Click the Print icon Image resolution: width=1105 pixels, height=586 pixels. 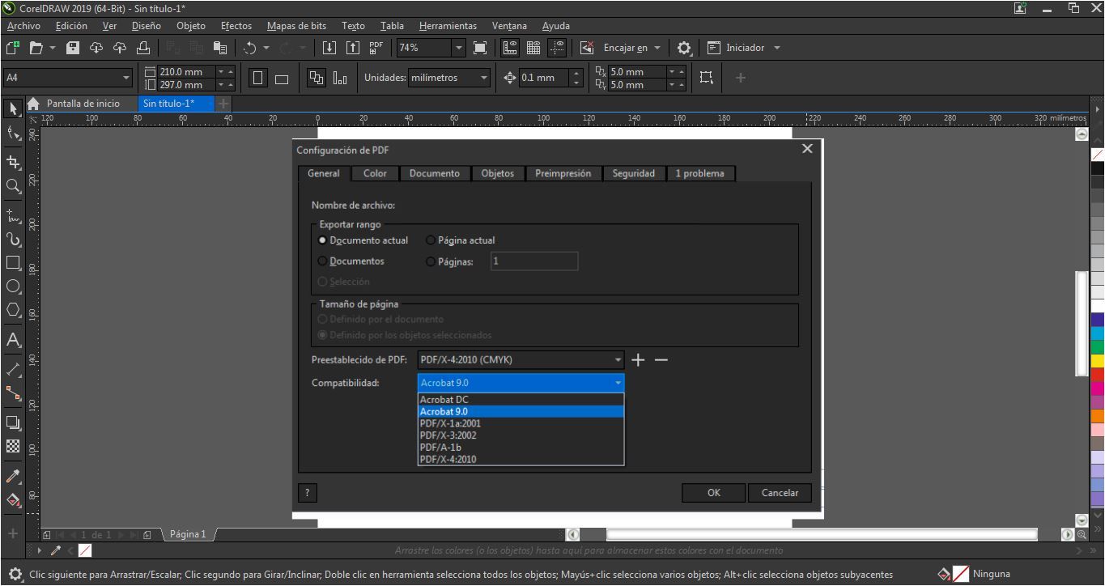tap(143, 48)
